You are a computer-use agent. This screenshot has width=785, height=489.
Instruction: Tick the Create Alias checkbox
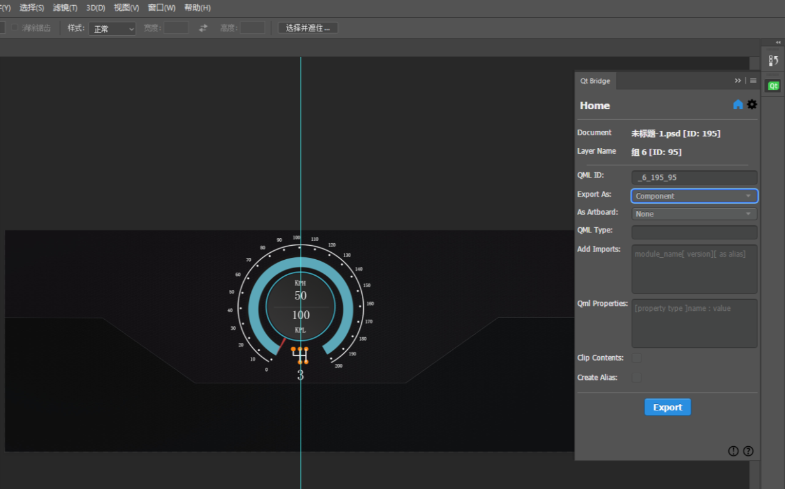(636, 378)
